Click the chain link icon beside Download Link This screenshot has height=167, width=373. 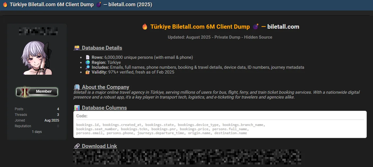click(x=76, y=146)
